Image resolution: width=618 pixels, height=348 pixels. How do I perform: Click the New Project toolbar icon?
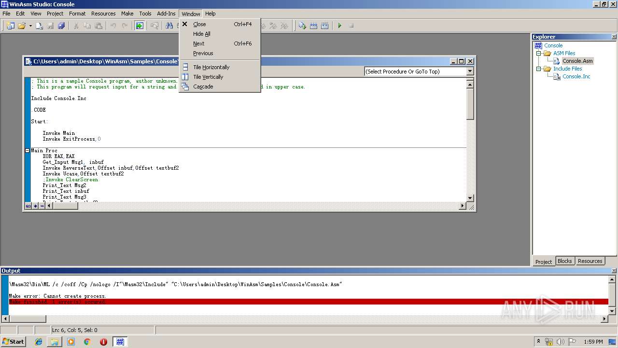click(10, 26)
